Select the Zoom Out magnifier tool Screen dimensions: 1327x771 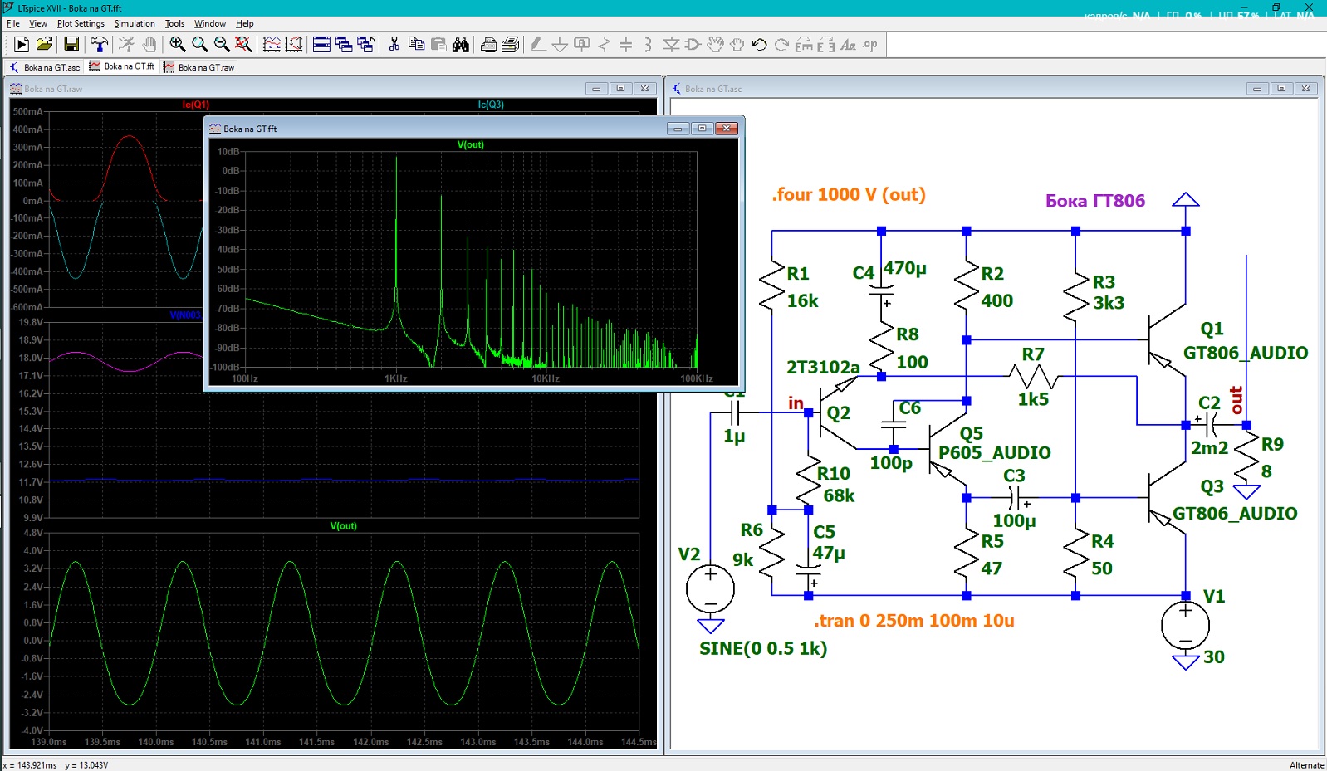(x=222, y=45)
